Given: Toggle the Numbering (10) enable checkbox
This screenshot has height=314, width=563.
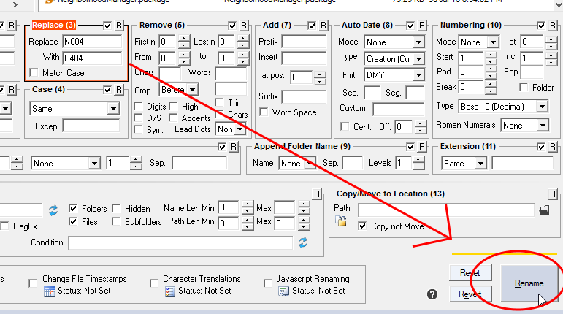Looking at the screenshot, I should (541, 26).
